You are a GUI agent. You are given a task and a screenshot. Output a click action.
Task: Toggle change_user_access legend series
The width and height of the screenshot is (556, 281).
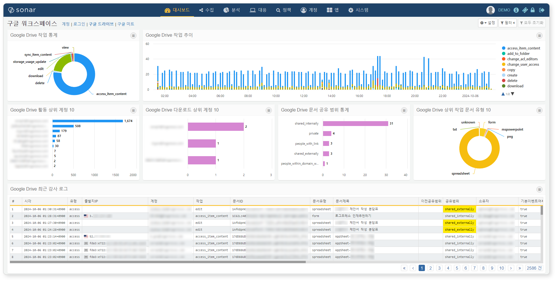click(520, 65)
